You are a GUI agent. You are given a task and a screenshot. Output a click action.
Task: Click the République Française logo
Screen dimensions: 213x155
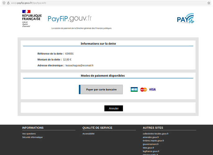point(31,18)
